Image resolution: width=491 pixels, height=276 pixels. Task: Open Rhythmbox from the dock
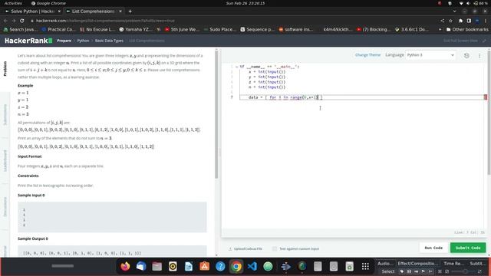point(173,266)
